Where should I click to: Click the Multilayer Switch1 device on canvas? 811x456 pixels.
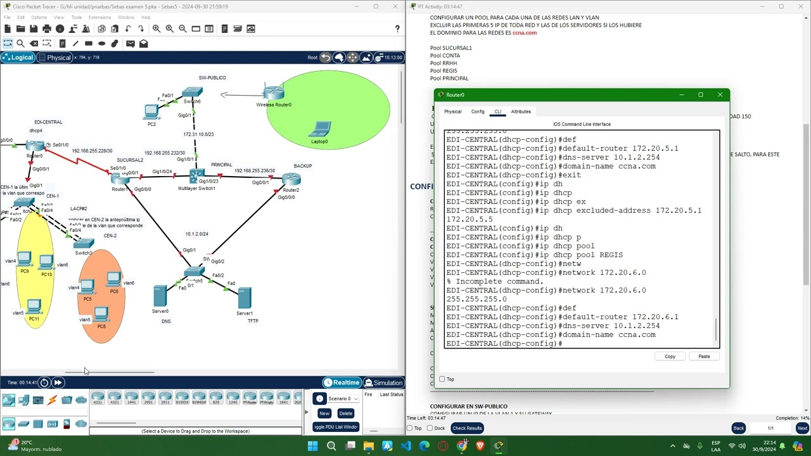(197, 177)
